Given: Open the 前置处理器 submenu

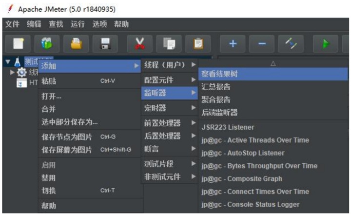Looking at the screenshot, I should 170,123.
